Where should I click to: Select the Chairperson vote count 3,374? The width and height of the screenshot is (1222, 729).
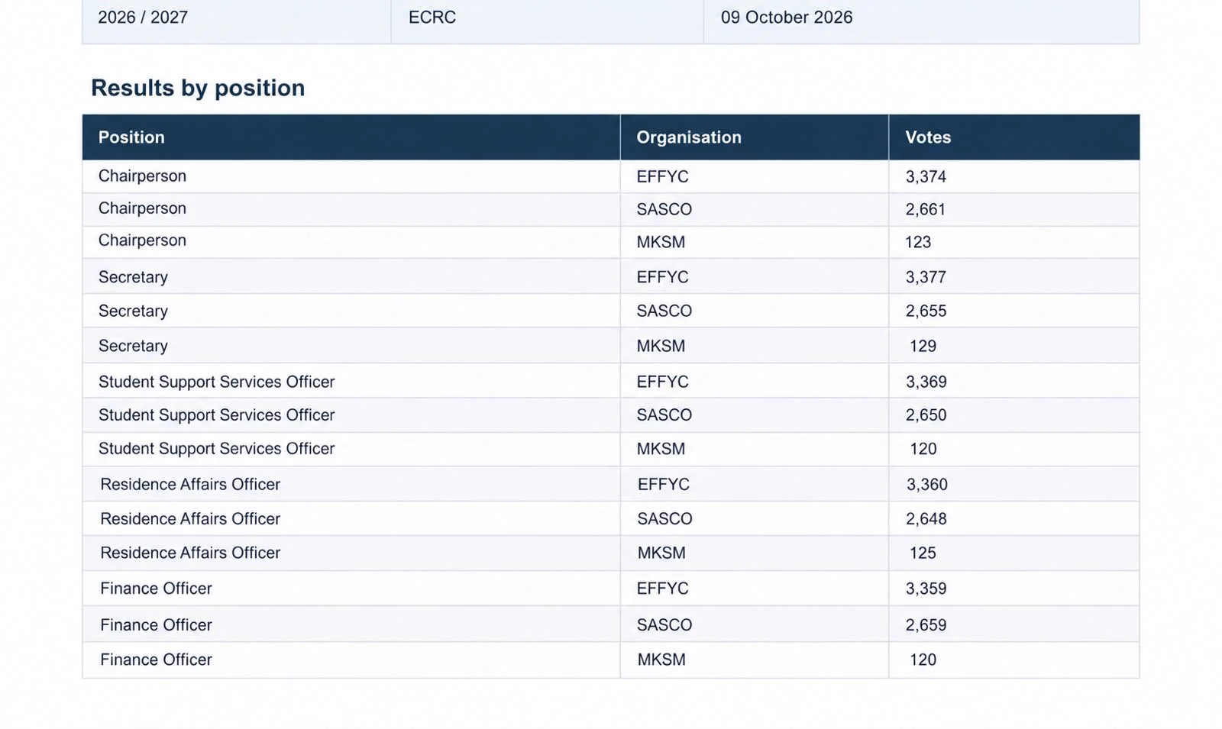click(926, 176)
